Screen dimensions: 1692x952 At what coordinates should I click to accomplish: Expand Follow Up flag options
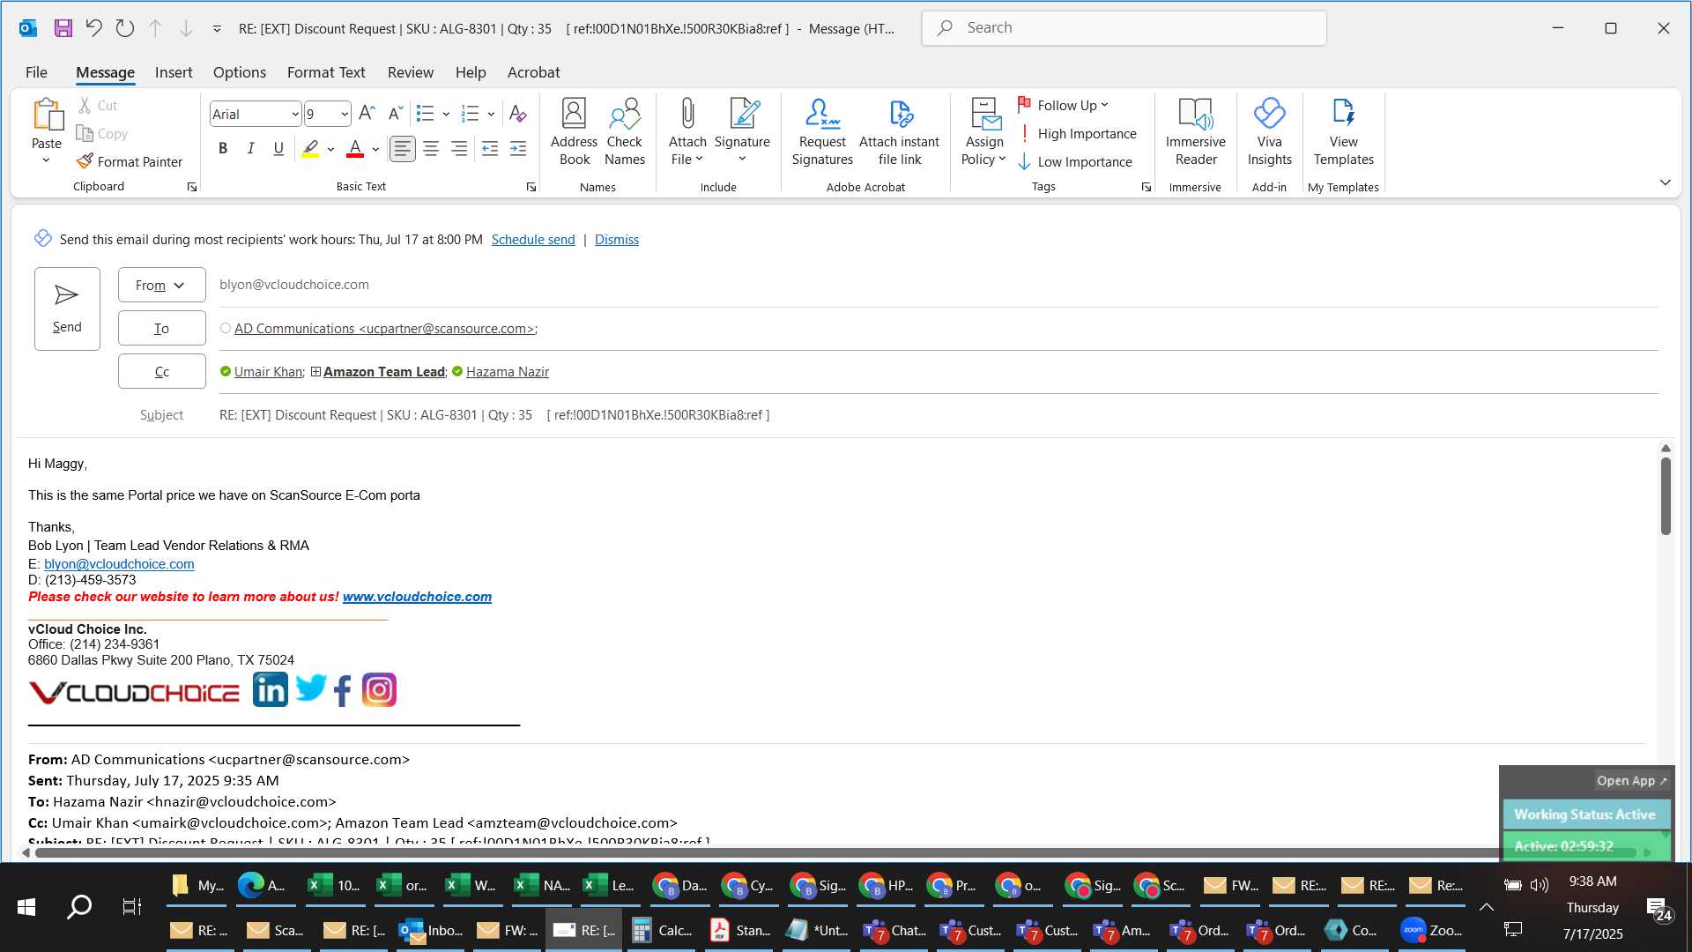click(1064, 105)
